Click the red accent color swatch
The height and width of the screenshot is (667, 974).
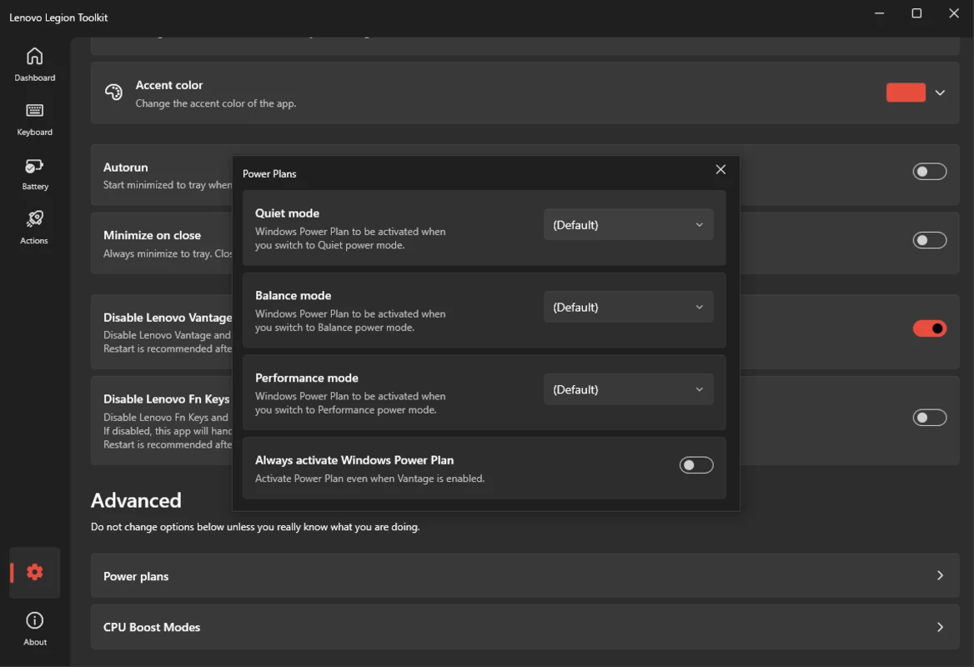(x=906, y=93)
